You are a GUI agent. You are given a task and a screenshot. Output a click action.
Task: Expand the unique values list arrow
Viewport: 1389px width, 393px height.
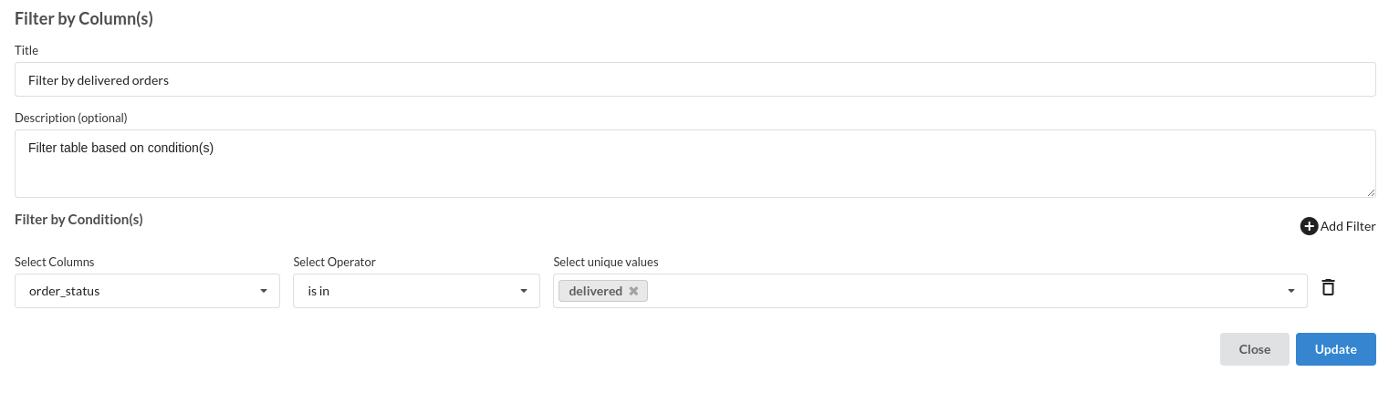pos(1291,291)
